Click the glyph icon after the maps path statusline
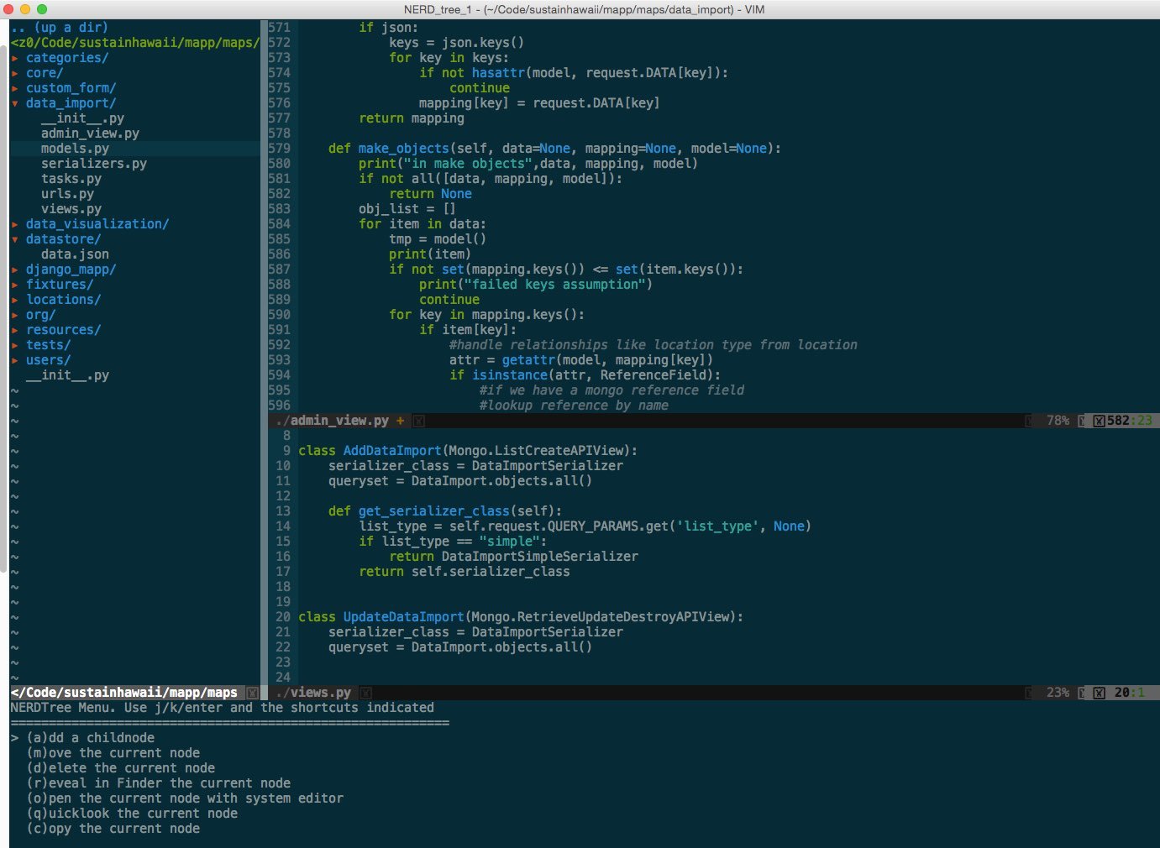1160x848 pixels. (251, 693)
